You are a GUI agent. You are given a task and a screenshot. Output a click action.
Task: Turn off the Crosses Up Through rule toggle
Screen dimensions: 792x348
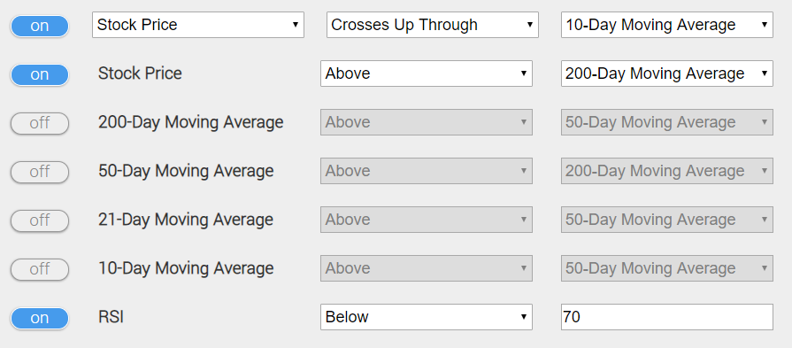click(40, 26)
